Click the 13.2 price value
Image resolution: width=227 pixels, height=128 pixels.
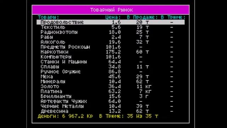pos(115,111)
